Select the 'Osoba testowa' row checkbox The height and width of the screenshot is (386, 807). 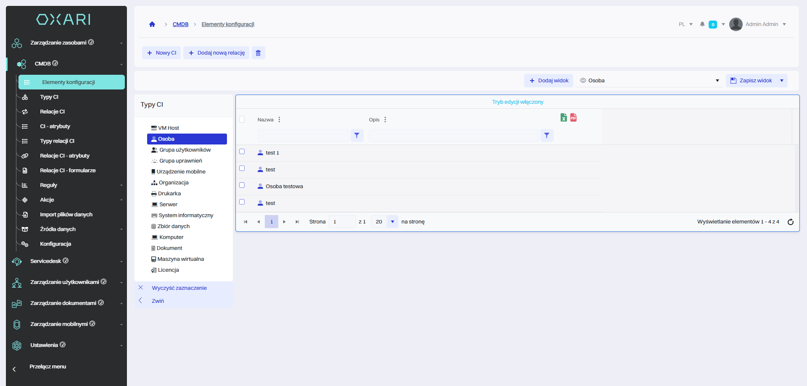[242, 185]
